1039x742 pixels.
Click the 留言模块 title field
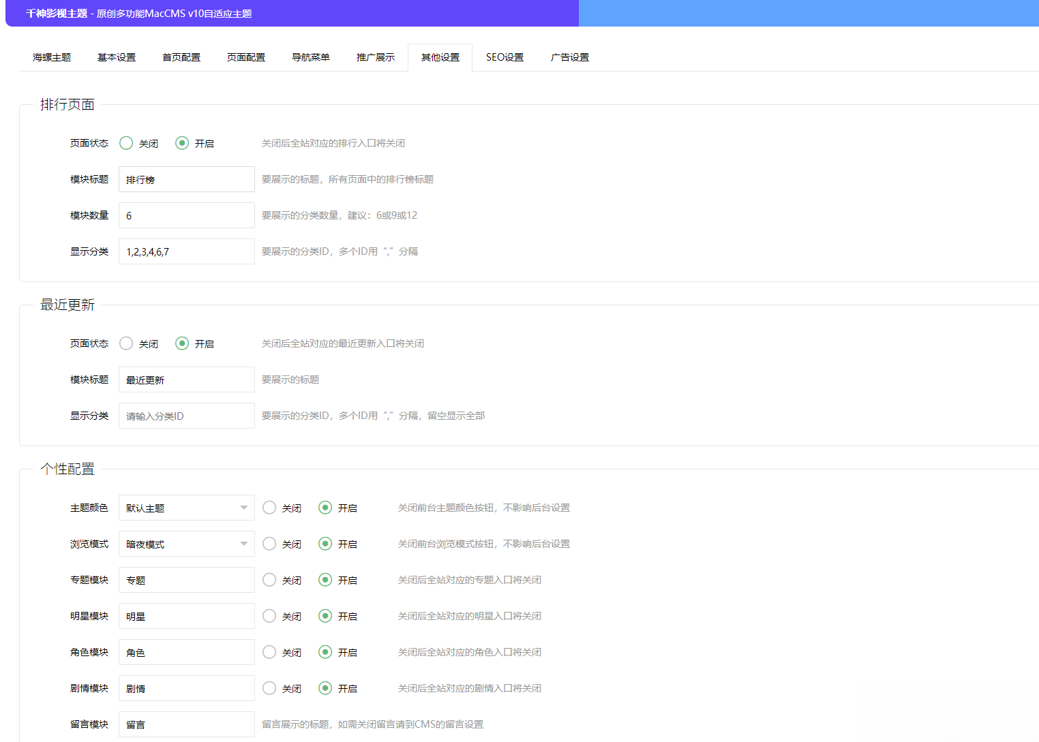click(x=186, y=724)
